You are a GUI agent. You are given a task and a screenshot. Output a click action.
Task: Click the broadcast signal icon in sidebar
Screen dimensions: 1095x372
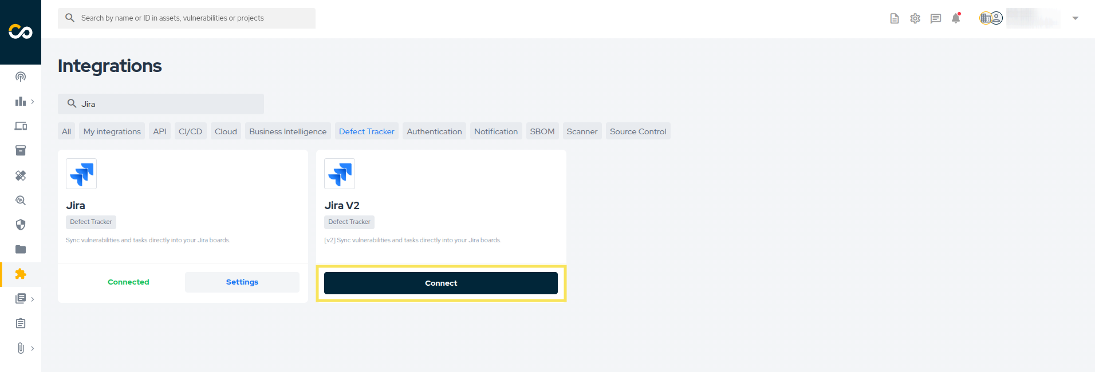point(21,77)
